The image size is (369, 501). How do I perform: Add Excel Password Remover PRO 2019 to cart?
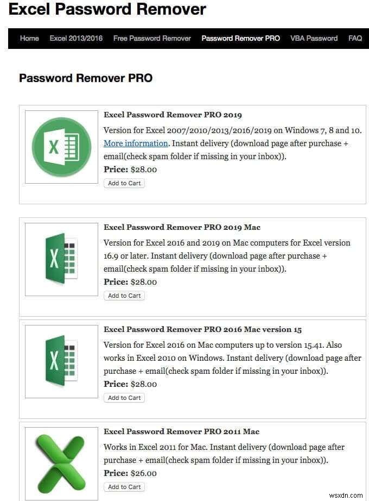pos(124,183)
